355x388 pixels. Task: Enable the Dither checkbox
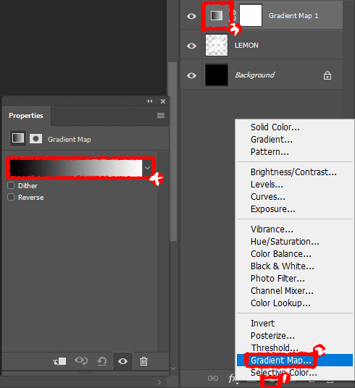point(11,185)
